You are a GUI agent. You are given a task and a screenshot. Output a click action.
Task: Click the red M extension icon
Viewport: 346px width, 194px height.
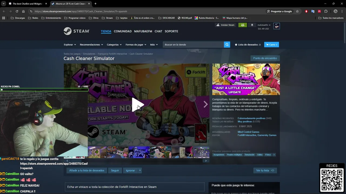pyautogui.click(x=319, y=11)
